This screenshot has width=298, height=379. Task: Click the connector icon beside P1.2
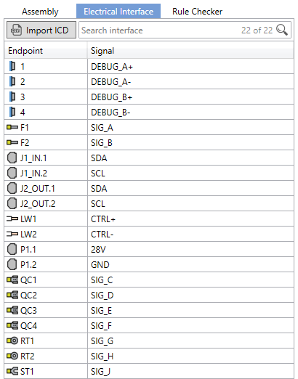(x=12, y=264)
